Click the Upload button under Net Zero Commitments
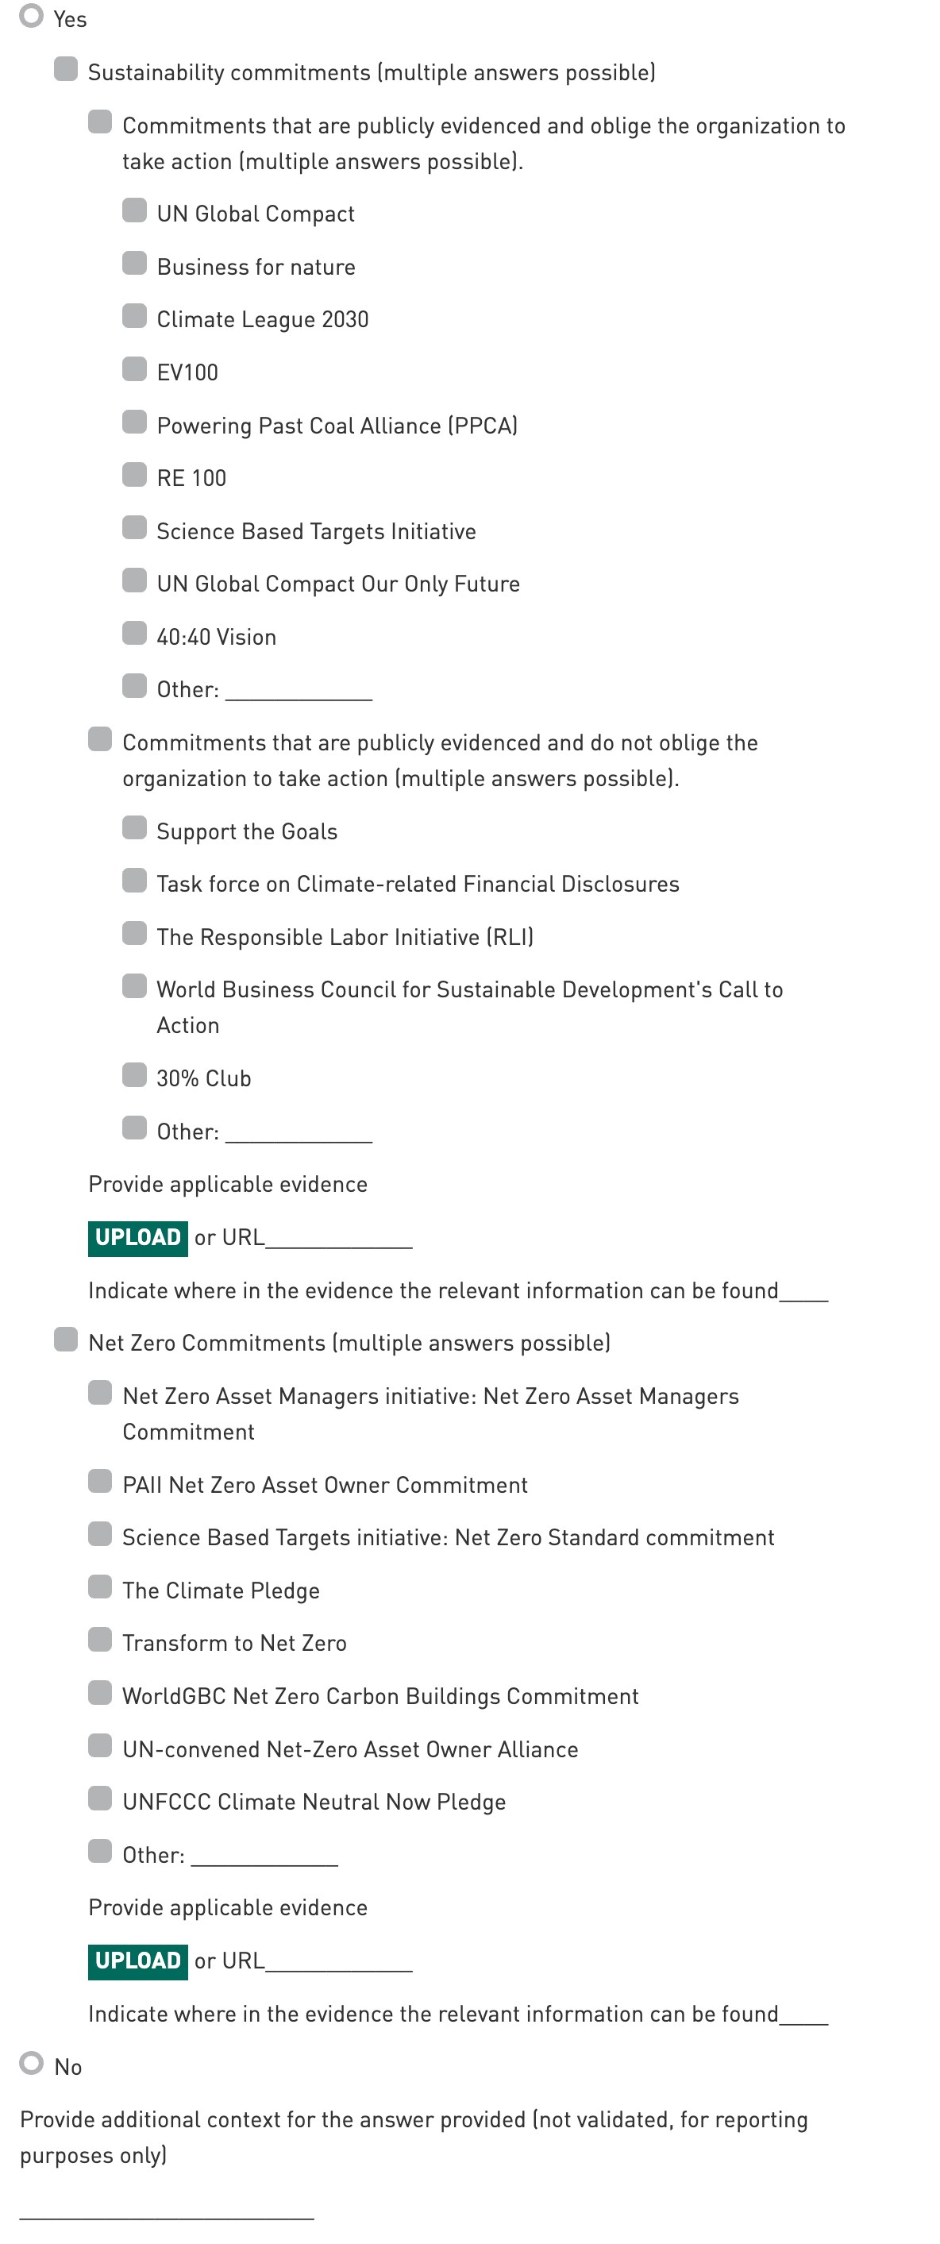Viewport: 940px width, 2244px height. [x=137, y=1961]
